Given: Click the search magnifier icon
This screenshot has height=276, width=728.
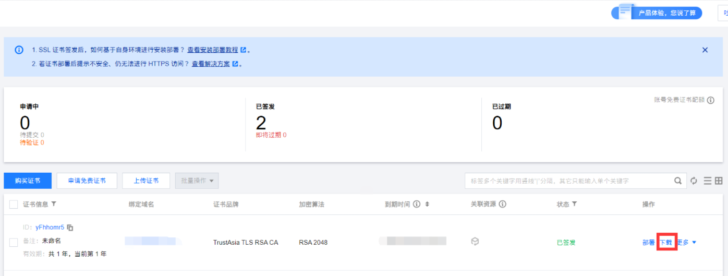Looking at the screenshot, I should (x=677, y=181).
